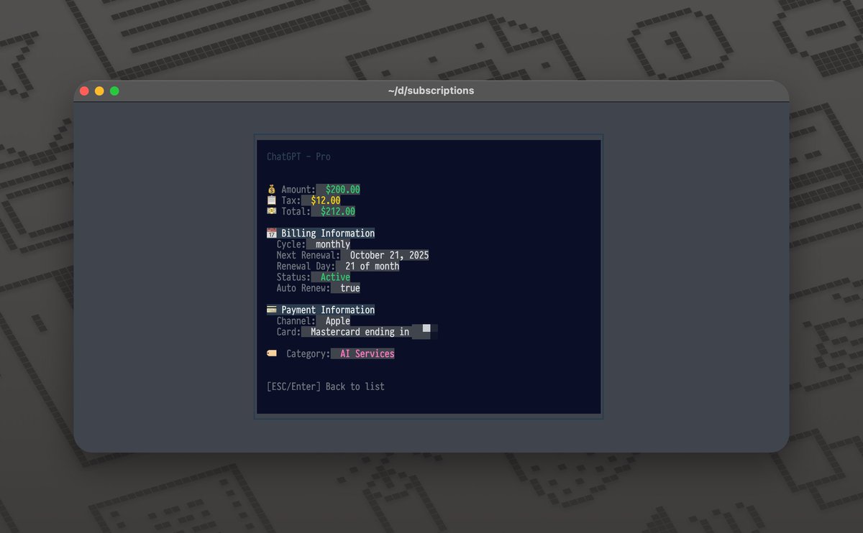Click the Payment Information section title
The width and height of the screenshot is (863, 533).
coord(328,310)
